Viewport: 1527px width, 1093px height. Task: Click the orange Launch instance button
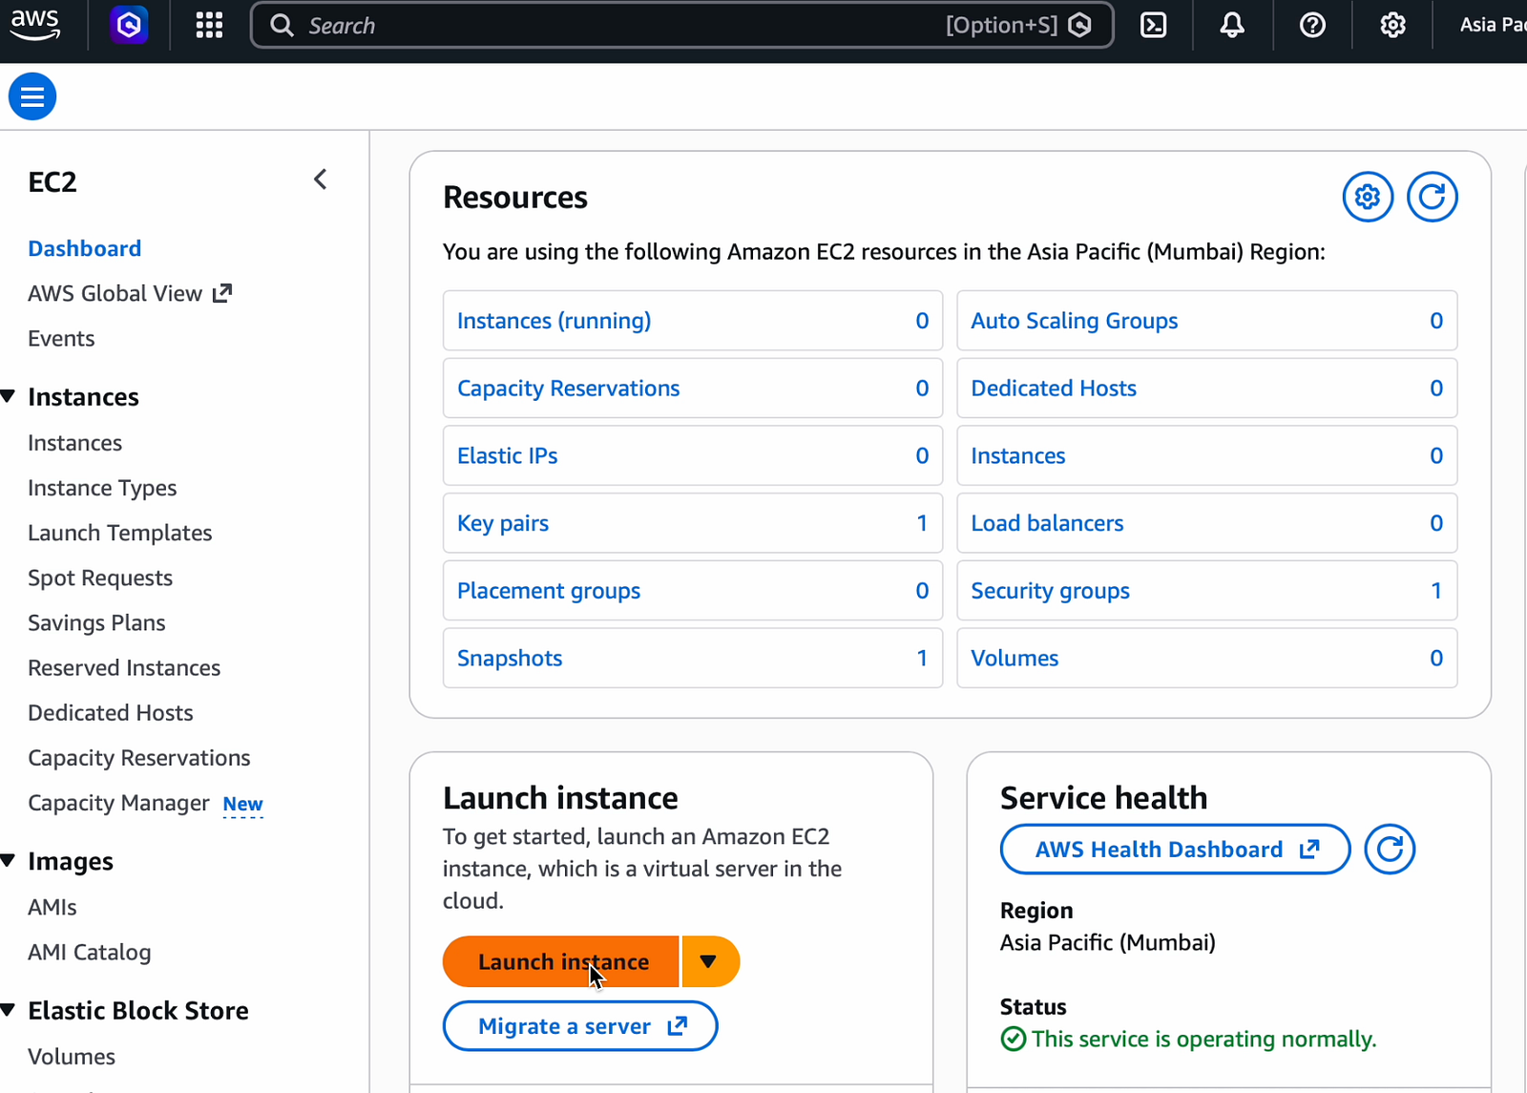click(x=561, y=961)
